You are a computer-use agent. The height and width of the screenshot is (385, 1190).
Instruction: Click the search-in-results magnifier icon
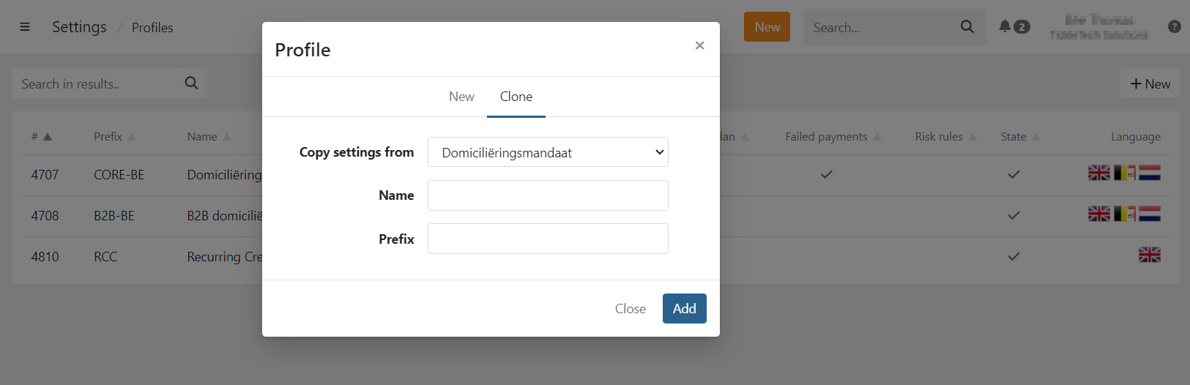(x=191, y=83)
